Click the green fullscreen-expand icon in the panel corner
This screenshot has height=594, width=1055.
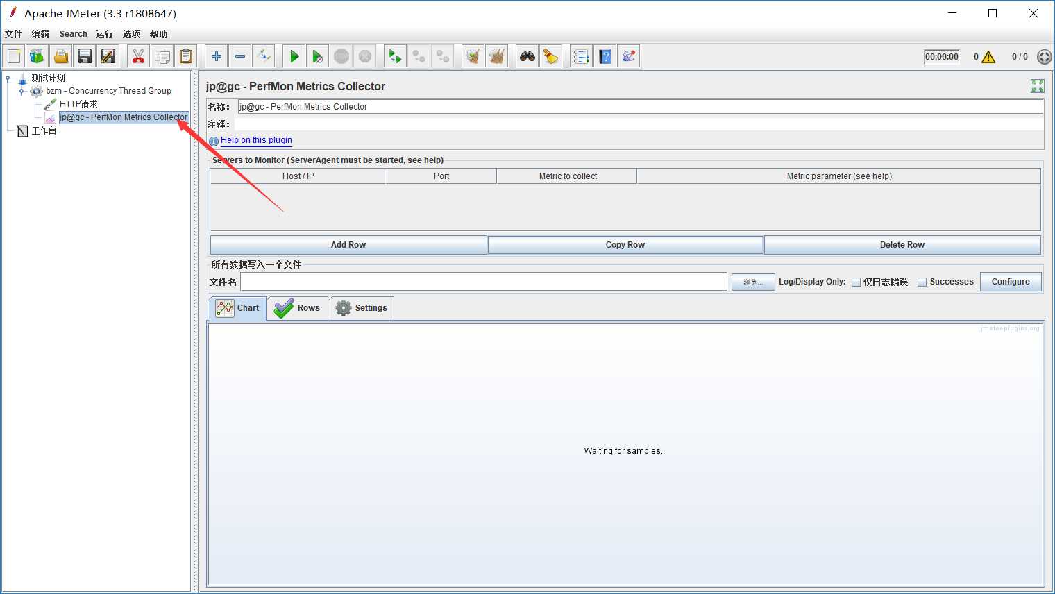[1038, 86]
